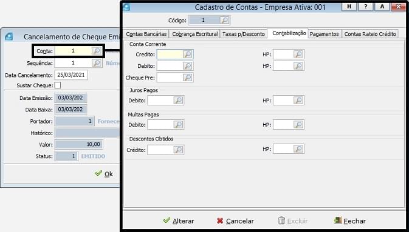Open lookup icon for Cheque Pre
409x232 pixels.
(188, 78)
